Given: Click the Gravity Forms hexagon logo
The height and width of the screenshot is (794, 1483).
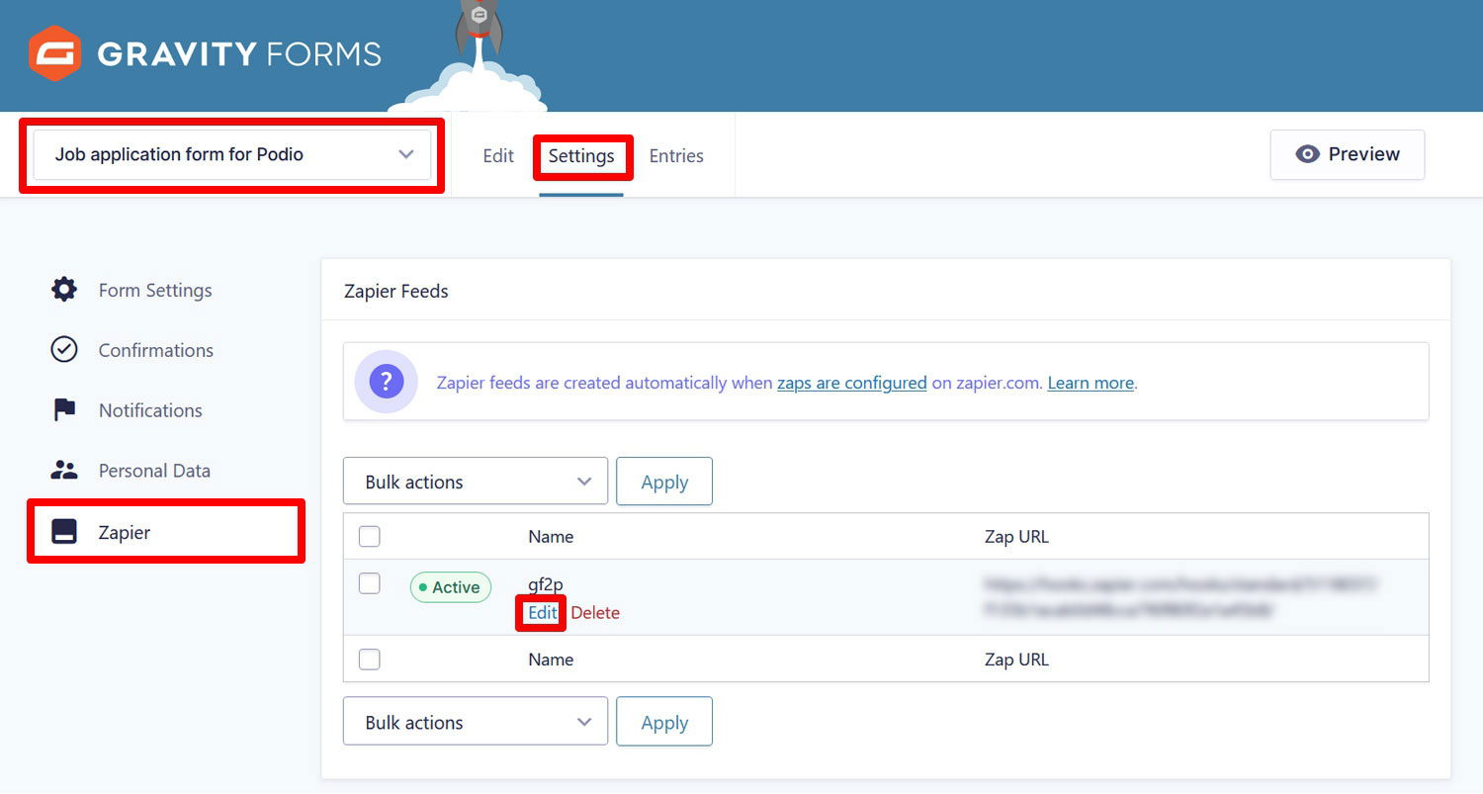Looking at the screenshot, I should (54, 53).
